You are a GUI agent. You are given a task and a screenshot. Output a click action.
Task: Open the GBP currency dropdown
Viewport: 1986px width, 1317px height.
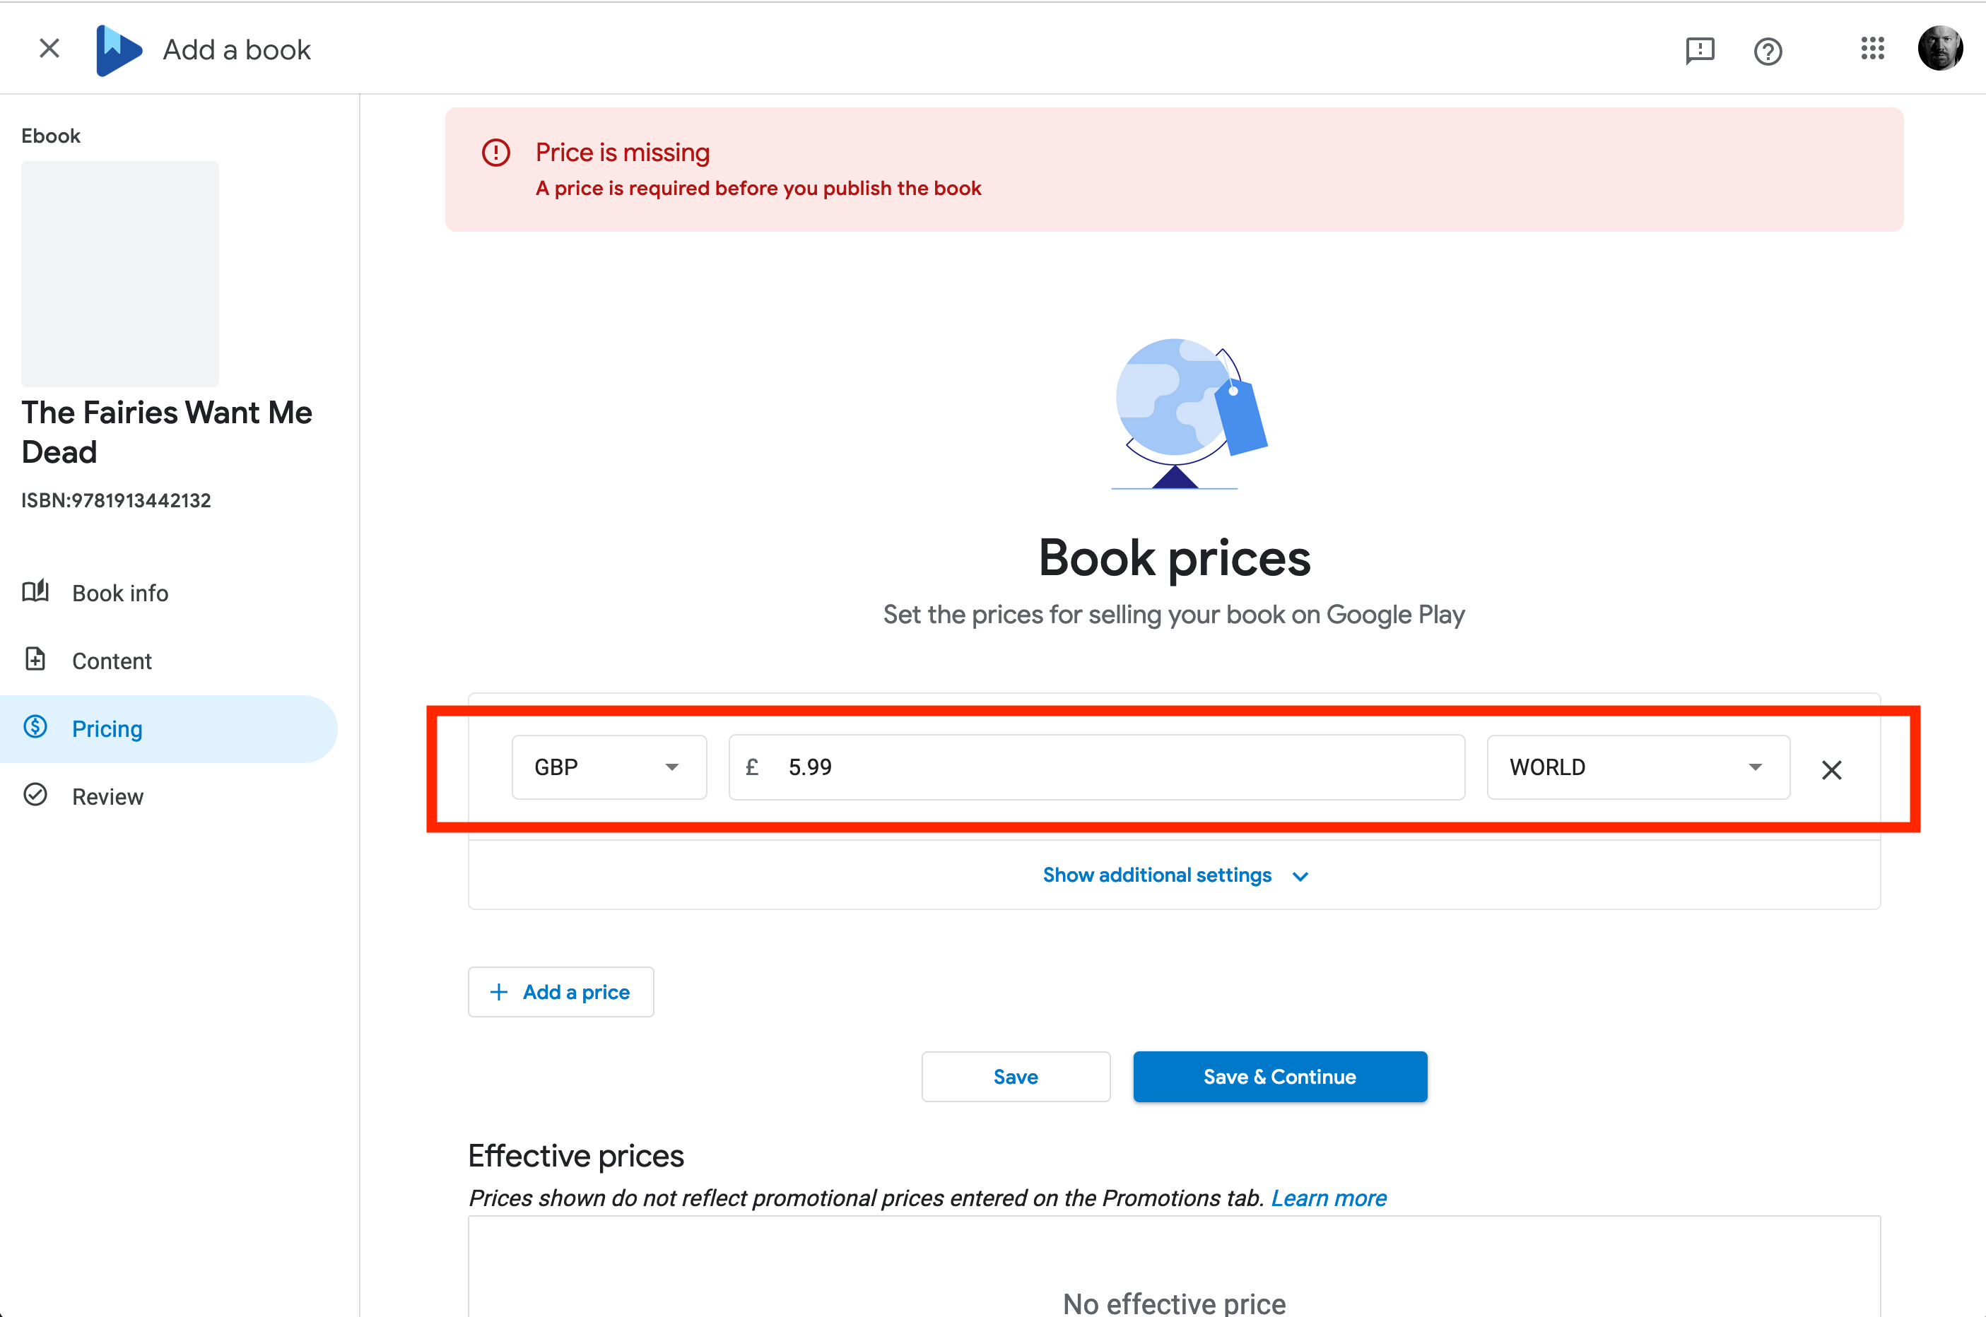pyautogui.click(x=609, y=767)
